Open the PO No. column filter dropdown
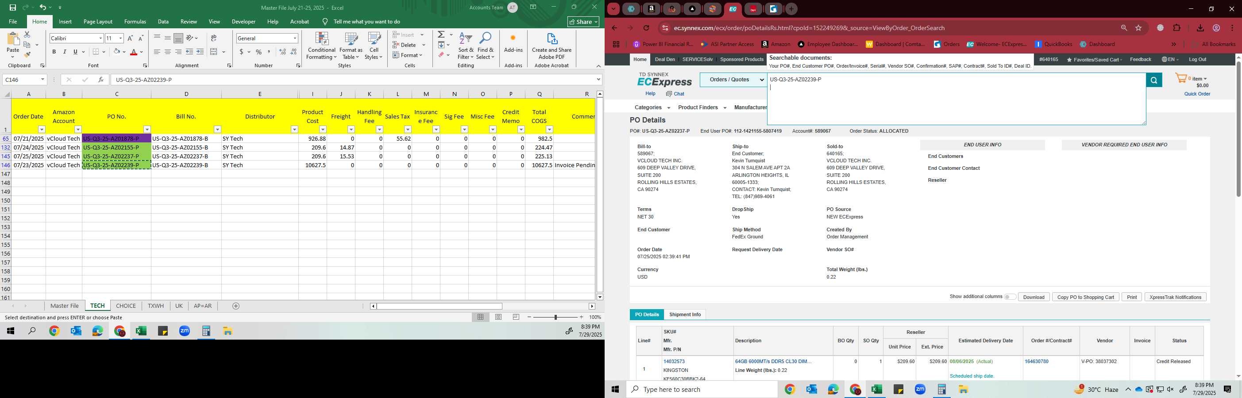This screenshot has width=1242, height=398. 147,130
